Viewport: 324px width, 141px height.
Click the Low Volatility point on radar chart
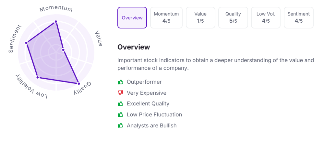pos(38,77)
